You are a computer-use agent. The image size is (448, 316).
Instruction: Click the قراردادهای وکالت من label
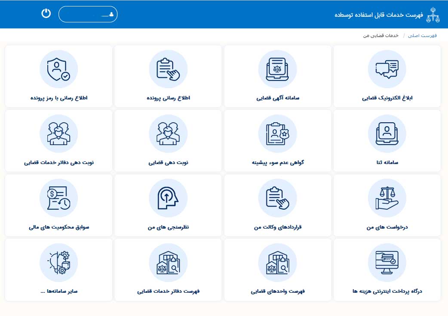pos(278,227)
